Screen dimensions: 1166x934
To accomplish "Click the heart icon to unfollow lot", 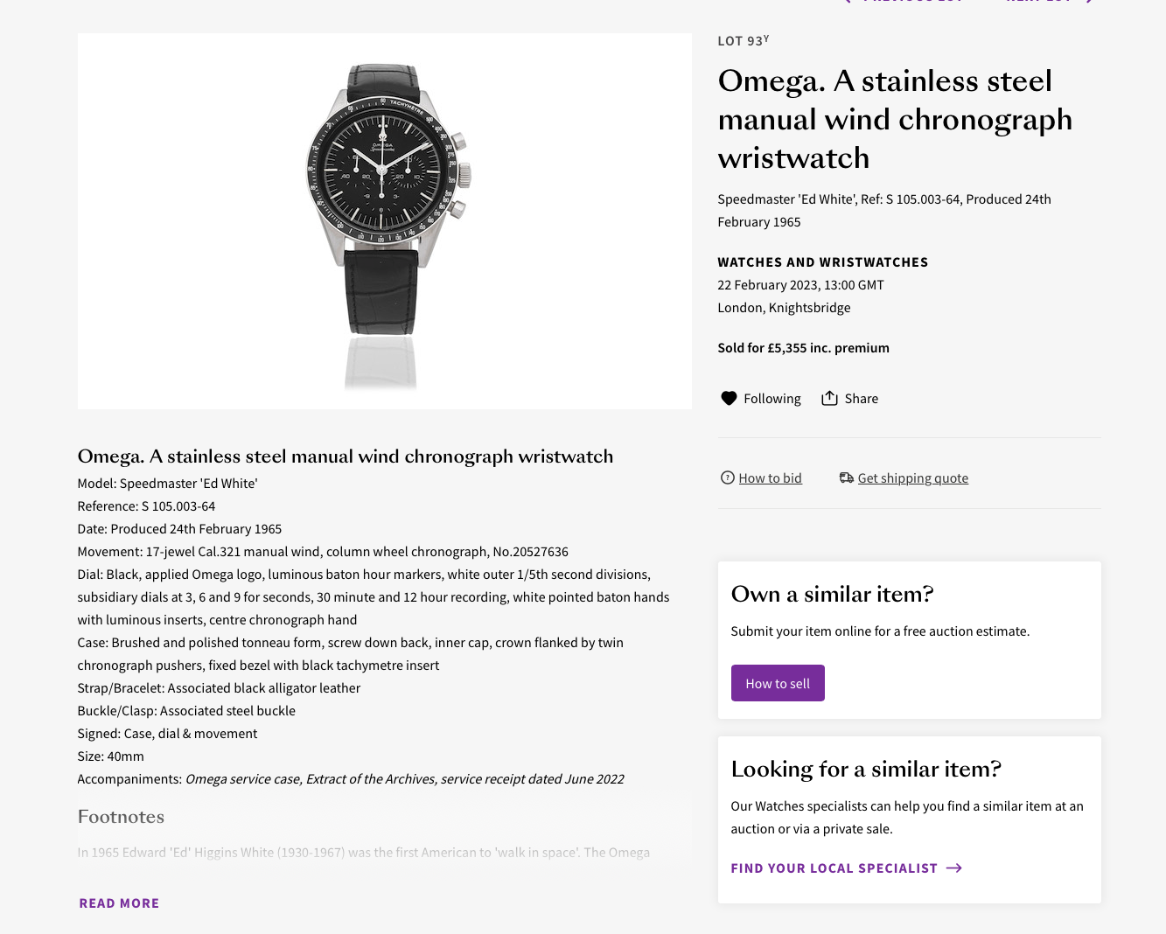I will (729, 399).
